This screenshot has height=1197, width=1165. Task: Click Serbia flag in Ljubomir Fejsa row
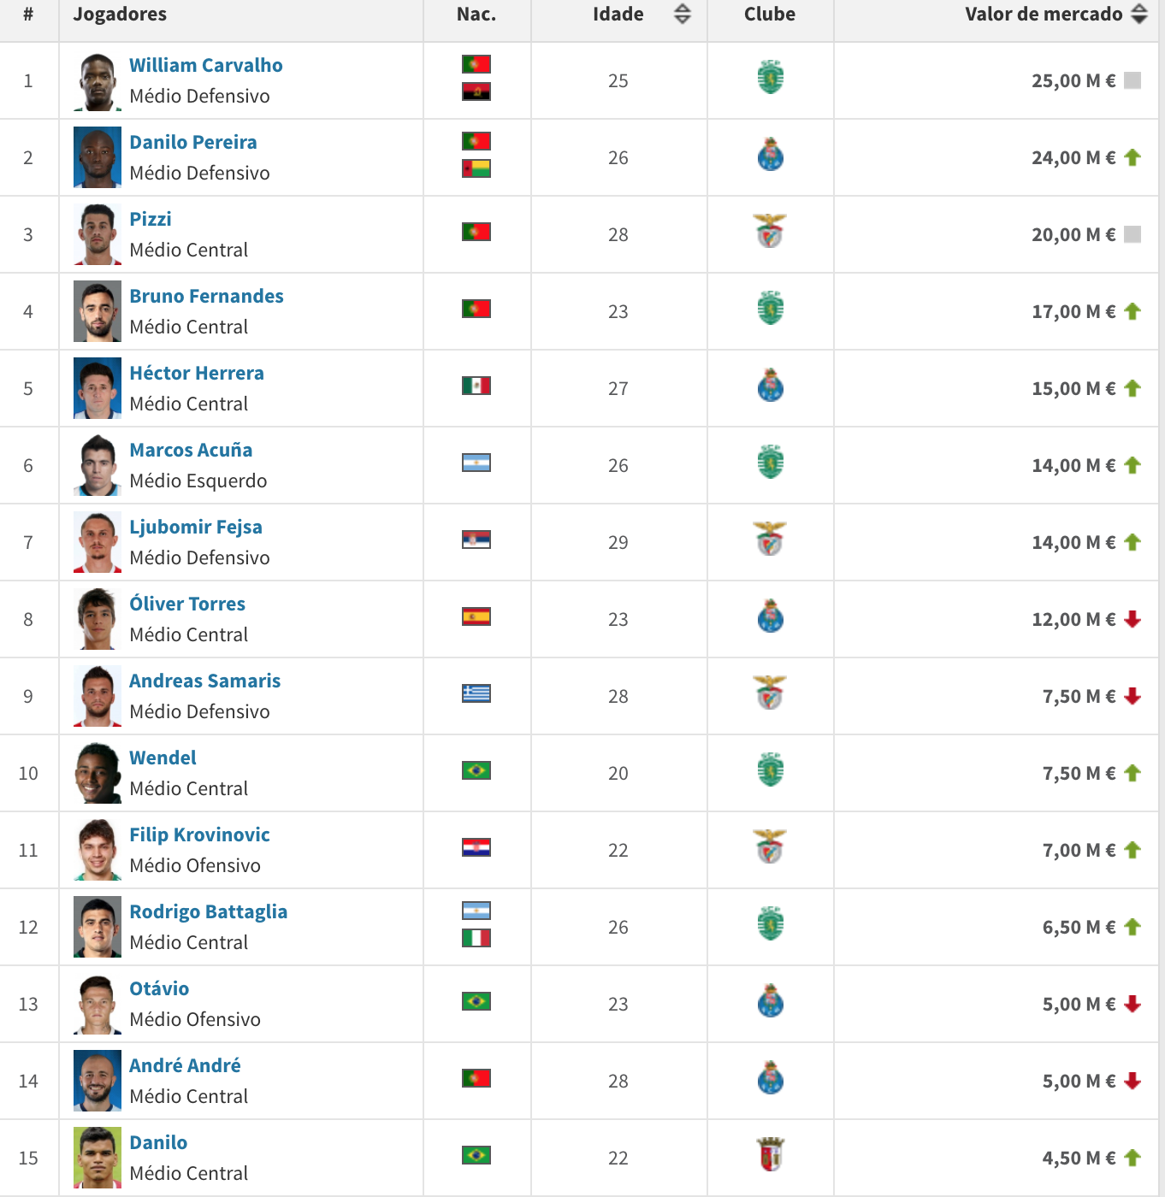pos(476,540)
